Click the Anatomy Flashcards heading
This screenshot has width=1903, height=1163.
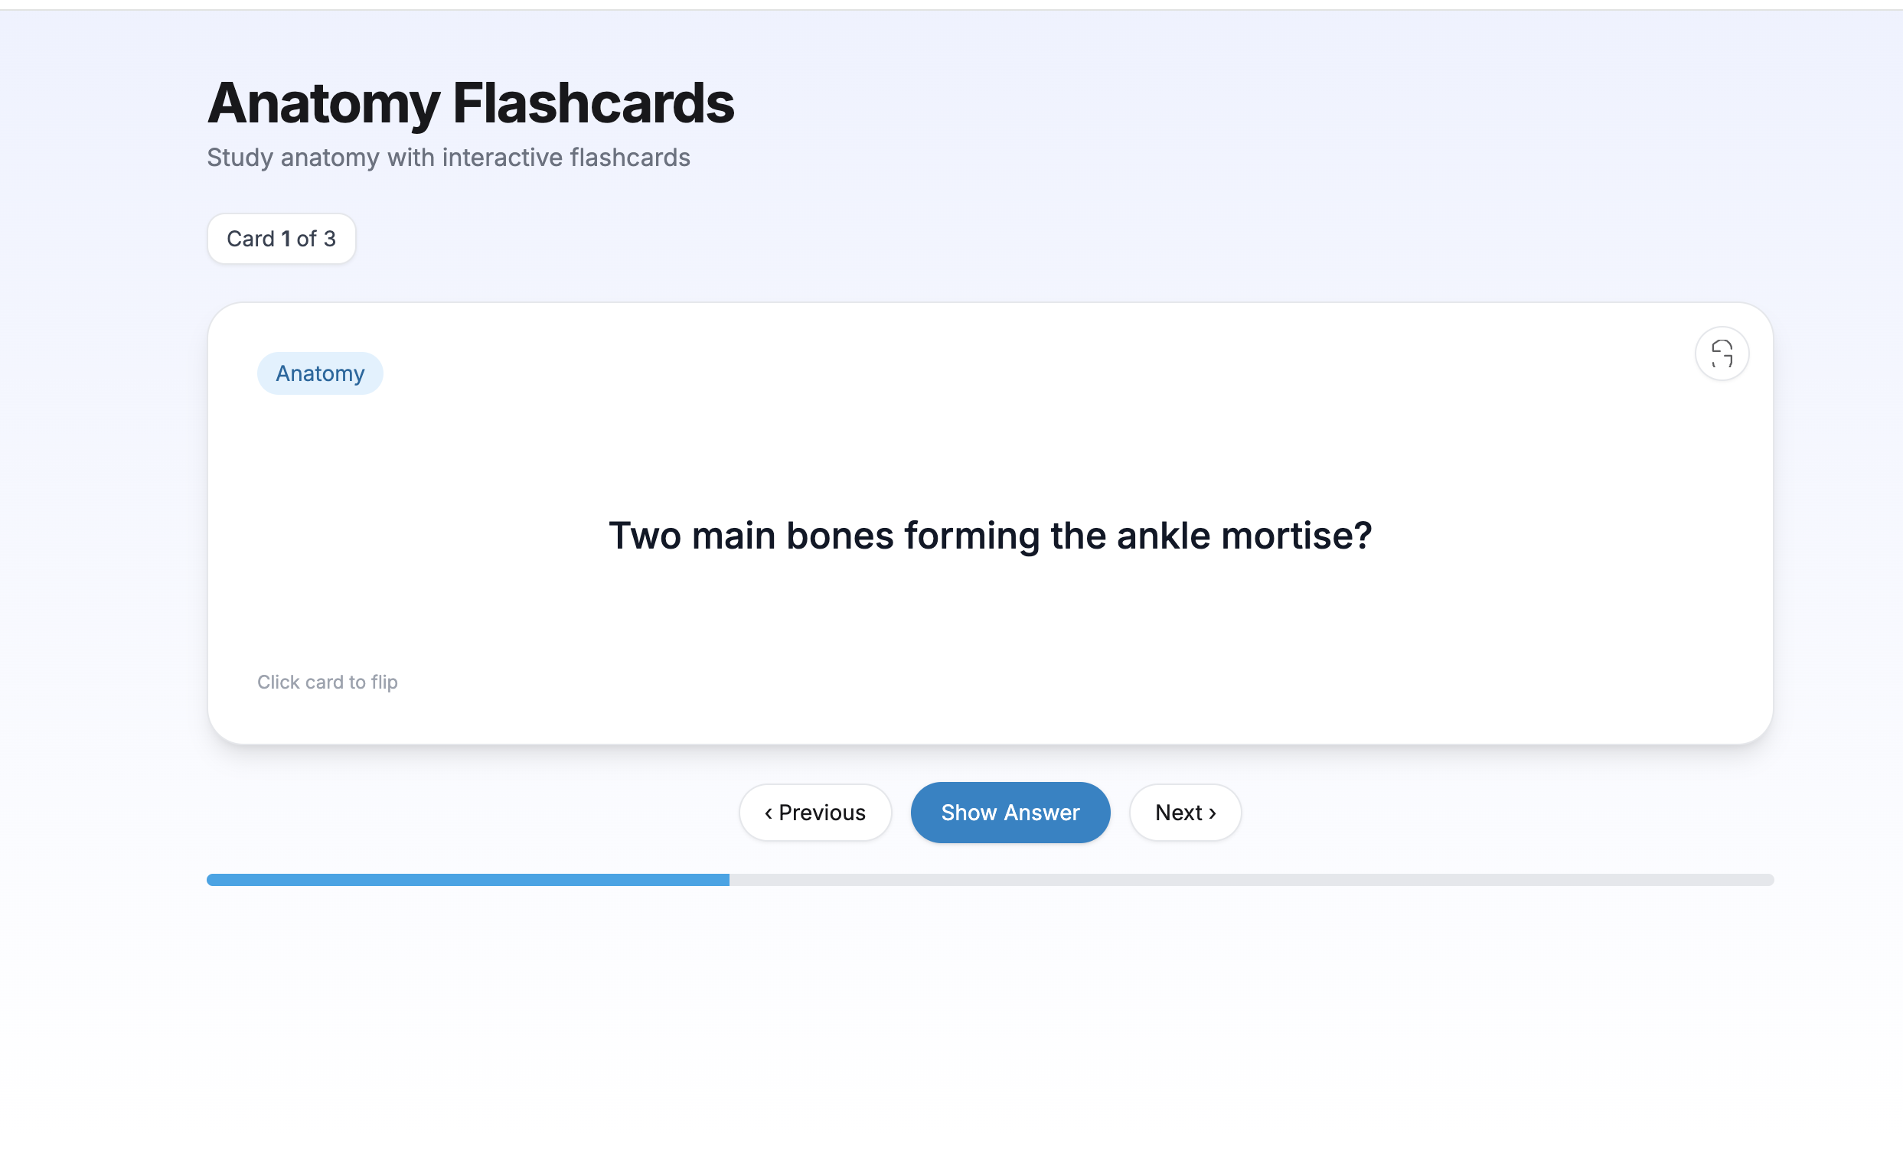[x=470, y=103]
